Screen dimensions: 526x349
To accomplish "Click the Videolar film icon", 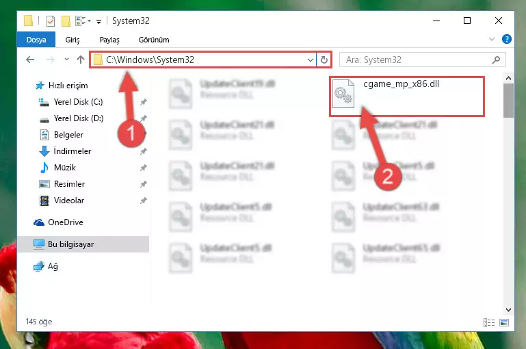I will (44, 201).
